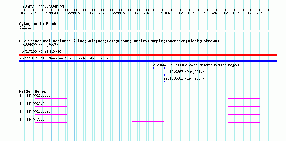The width and height of the screenshot is (286, 141).
Task: Click the TKT|NM_001135055 transcript label
Action: point(35,95)
